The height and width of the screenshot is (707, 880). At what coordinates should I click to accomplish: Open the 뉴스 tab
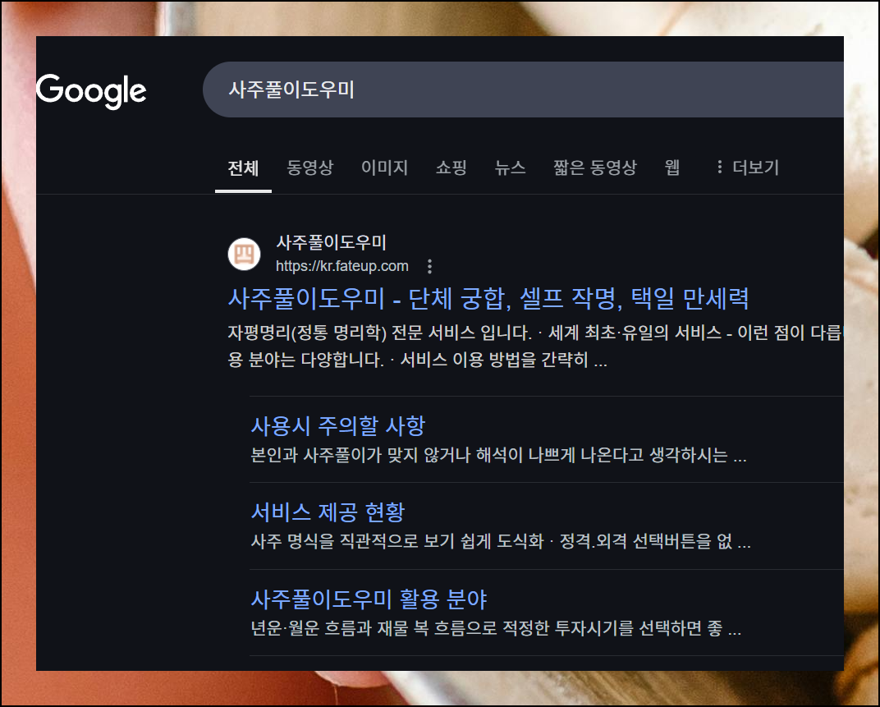510,168
